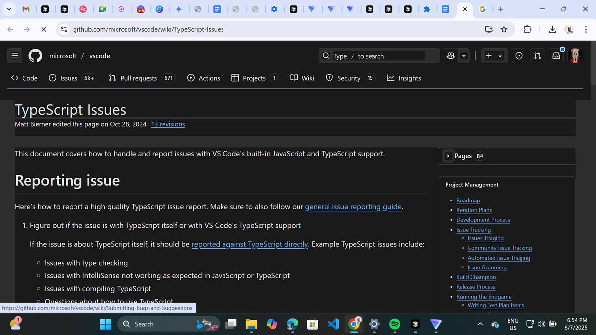The height and width of the screenshot is (335, 596).
Task: Open the 13 revisions link
Action: (168, 124)
